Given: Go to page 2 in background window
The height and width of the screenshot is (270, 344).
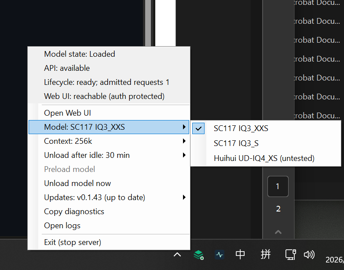Looking at the screenshot, I should [278, 209].
